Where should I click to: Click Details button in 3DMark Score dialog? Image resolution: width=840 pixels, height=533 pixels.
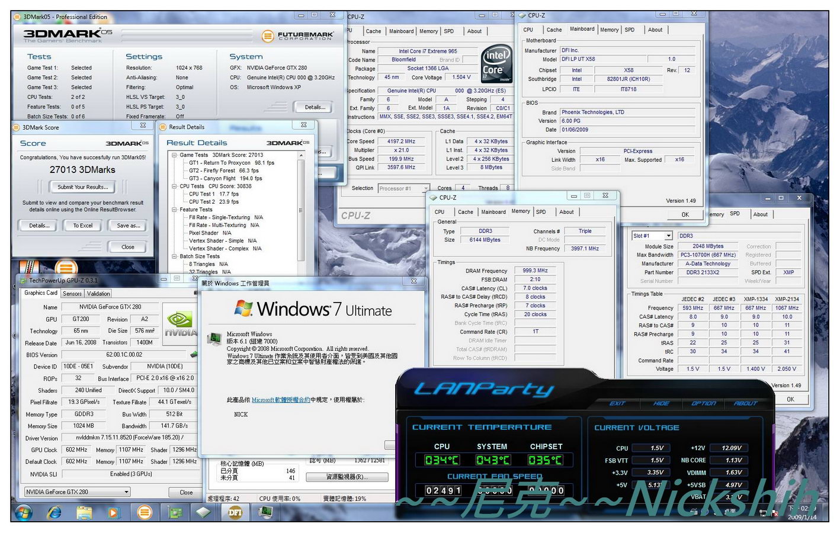[x=39, y=226]
